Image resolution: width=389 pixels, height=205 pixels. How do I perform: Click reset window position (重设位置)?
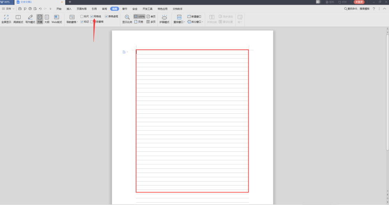(226, 22)
